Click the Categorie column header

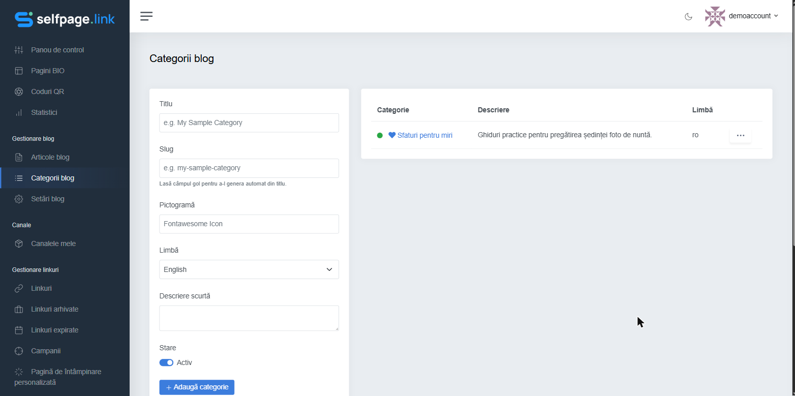click(x=393, y=110)
